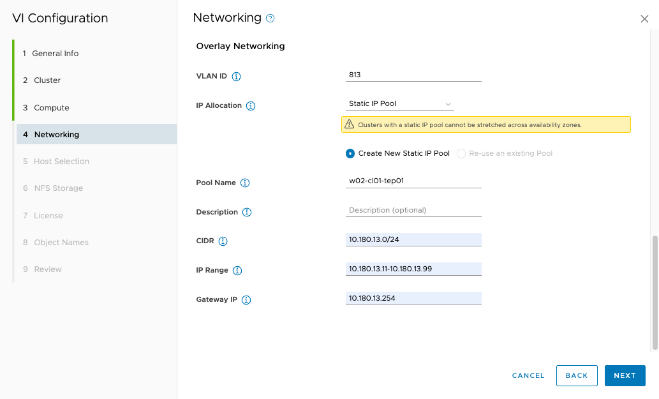Click the Overlay Networking heading
Screen dimensions: 659x399
[x=241, y=46]
